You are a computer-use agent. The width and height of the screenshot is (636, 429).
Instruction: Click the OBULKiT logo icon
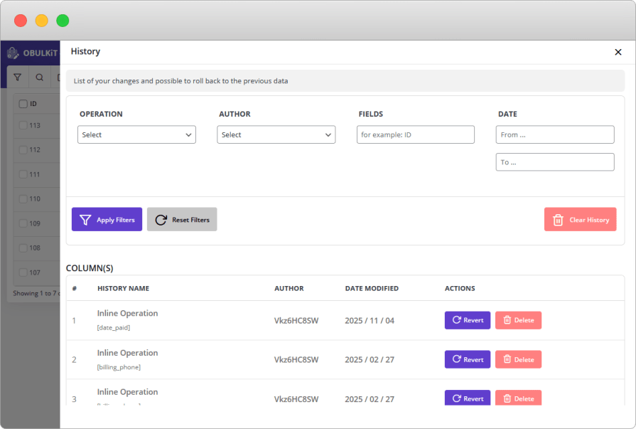click(13, 53)
